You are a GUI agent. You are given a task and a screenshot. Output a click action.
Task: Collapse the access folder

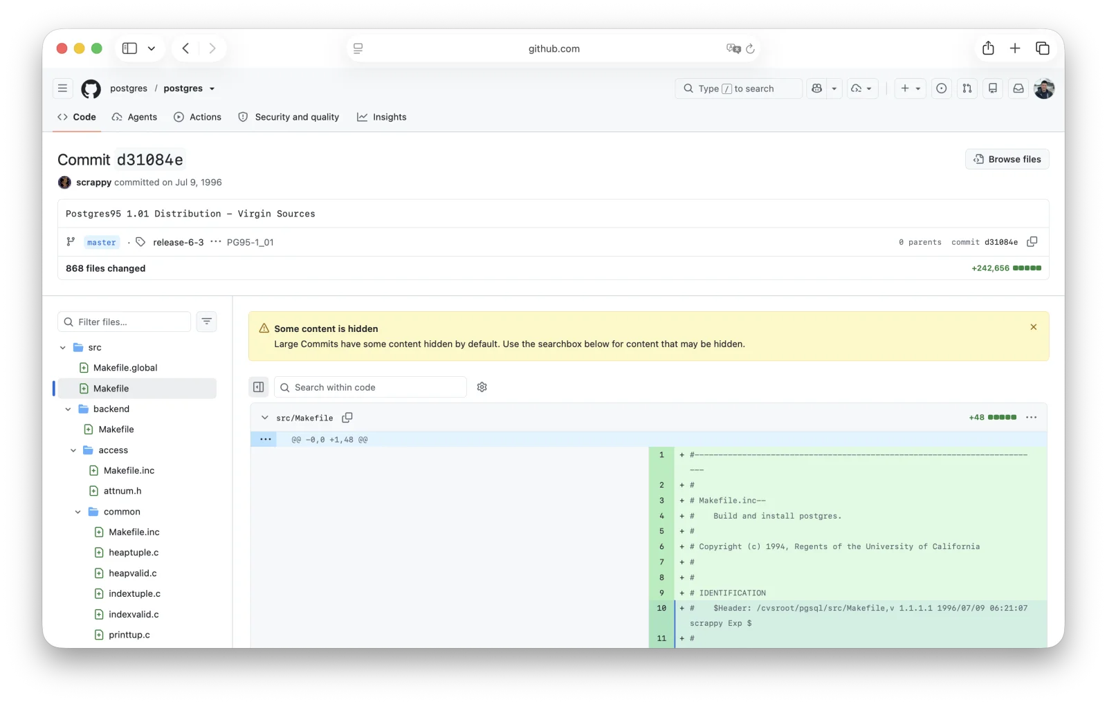73,450
